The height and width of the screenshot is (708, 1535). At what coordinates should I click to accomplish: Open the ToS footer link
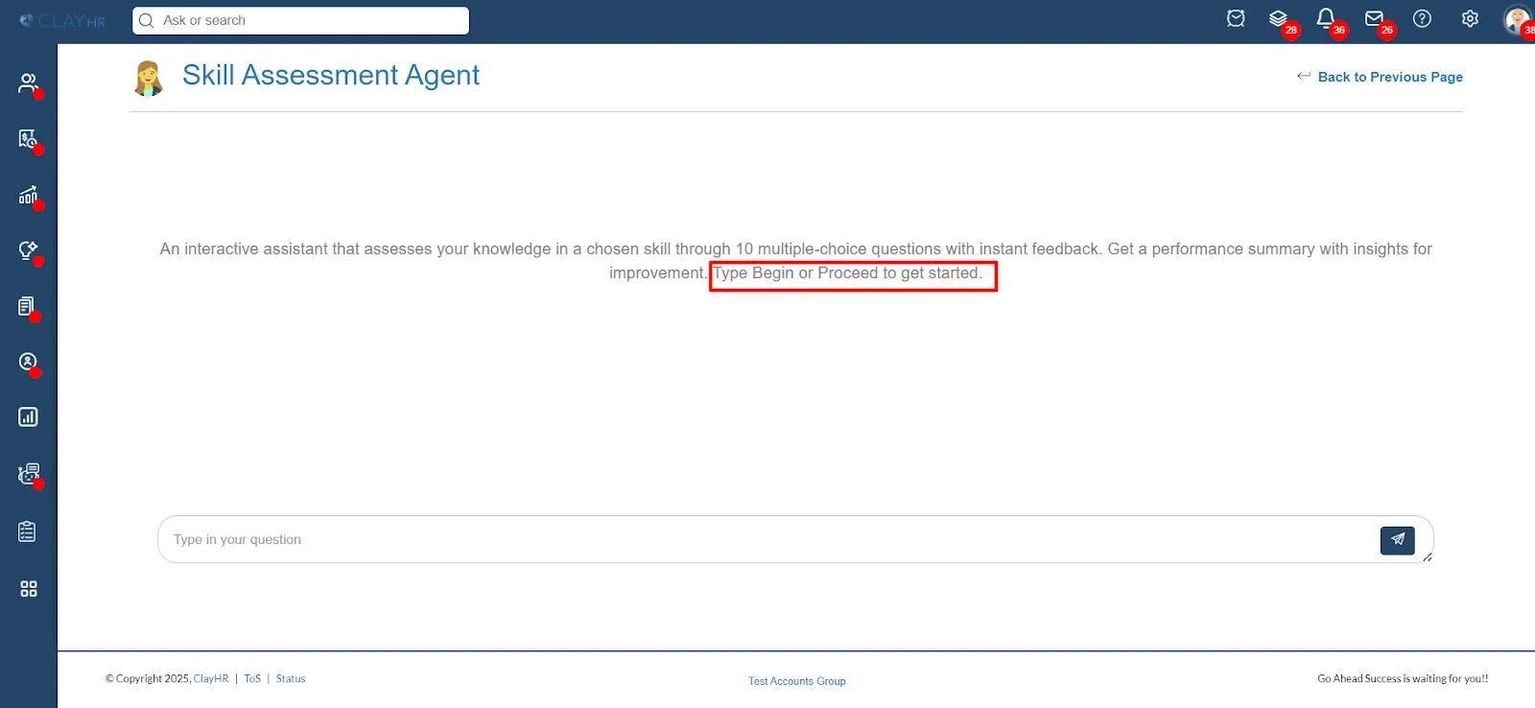252,678
